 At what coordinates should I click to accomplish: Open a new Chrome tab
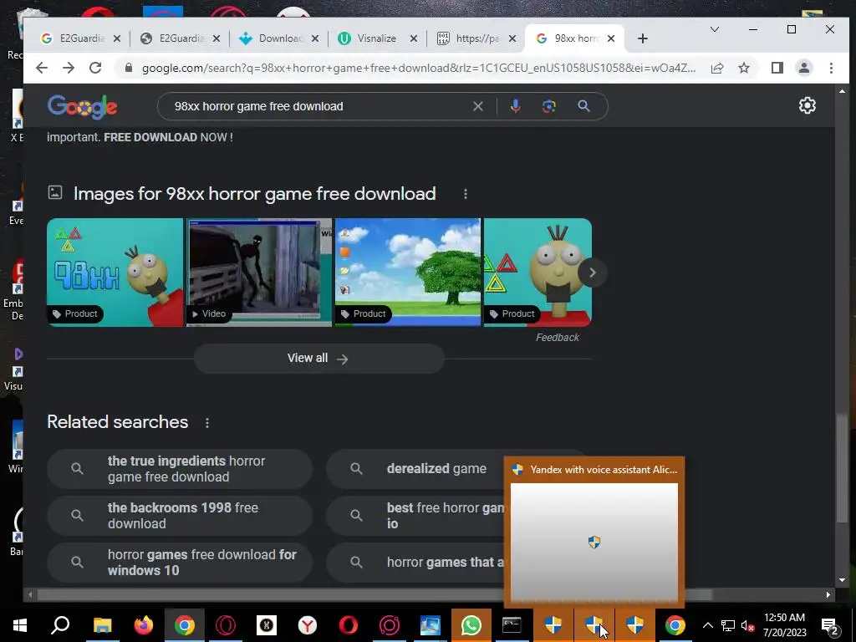(643, 38)
